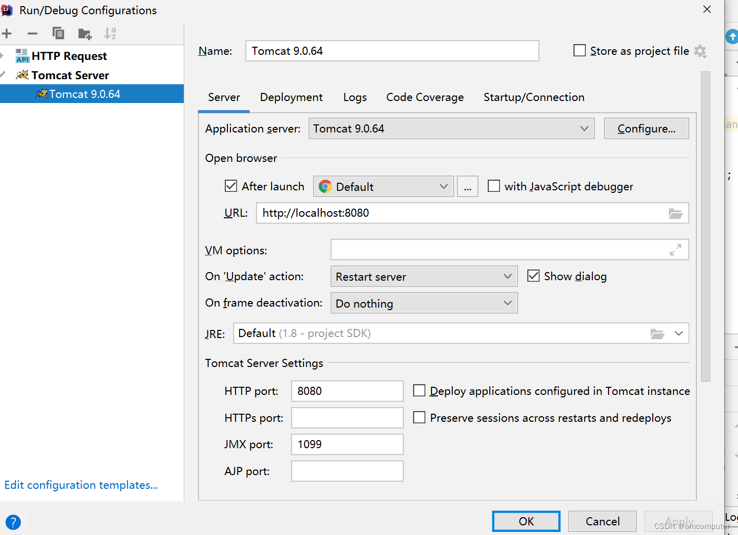The height and width of the screenshot is (535, 738).
Task: Open On frame deactivation dropdown
Action: pyautogui.click(x=424, y=303)
